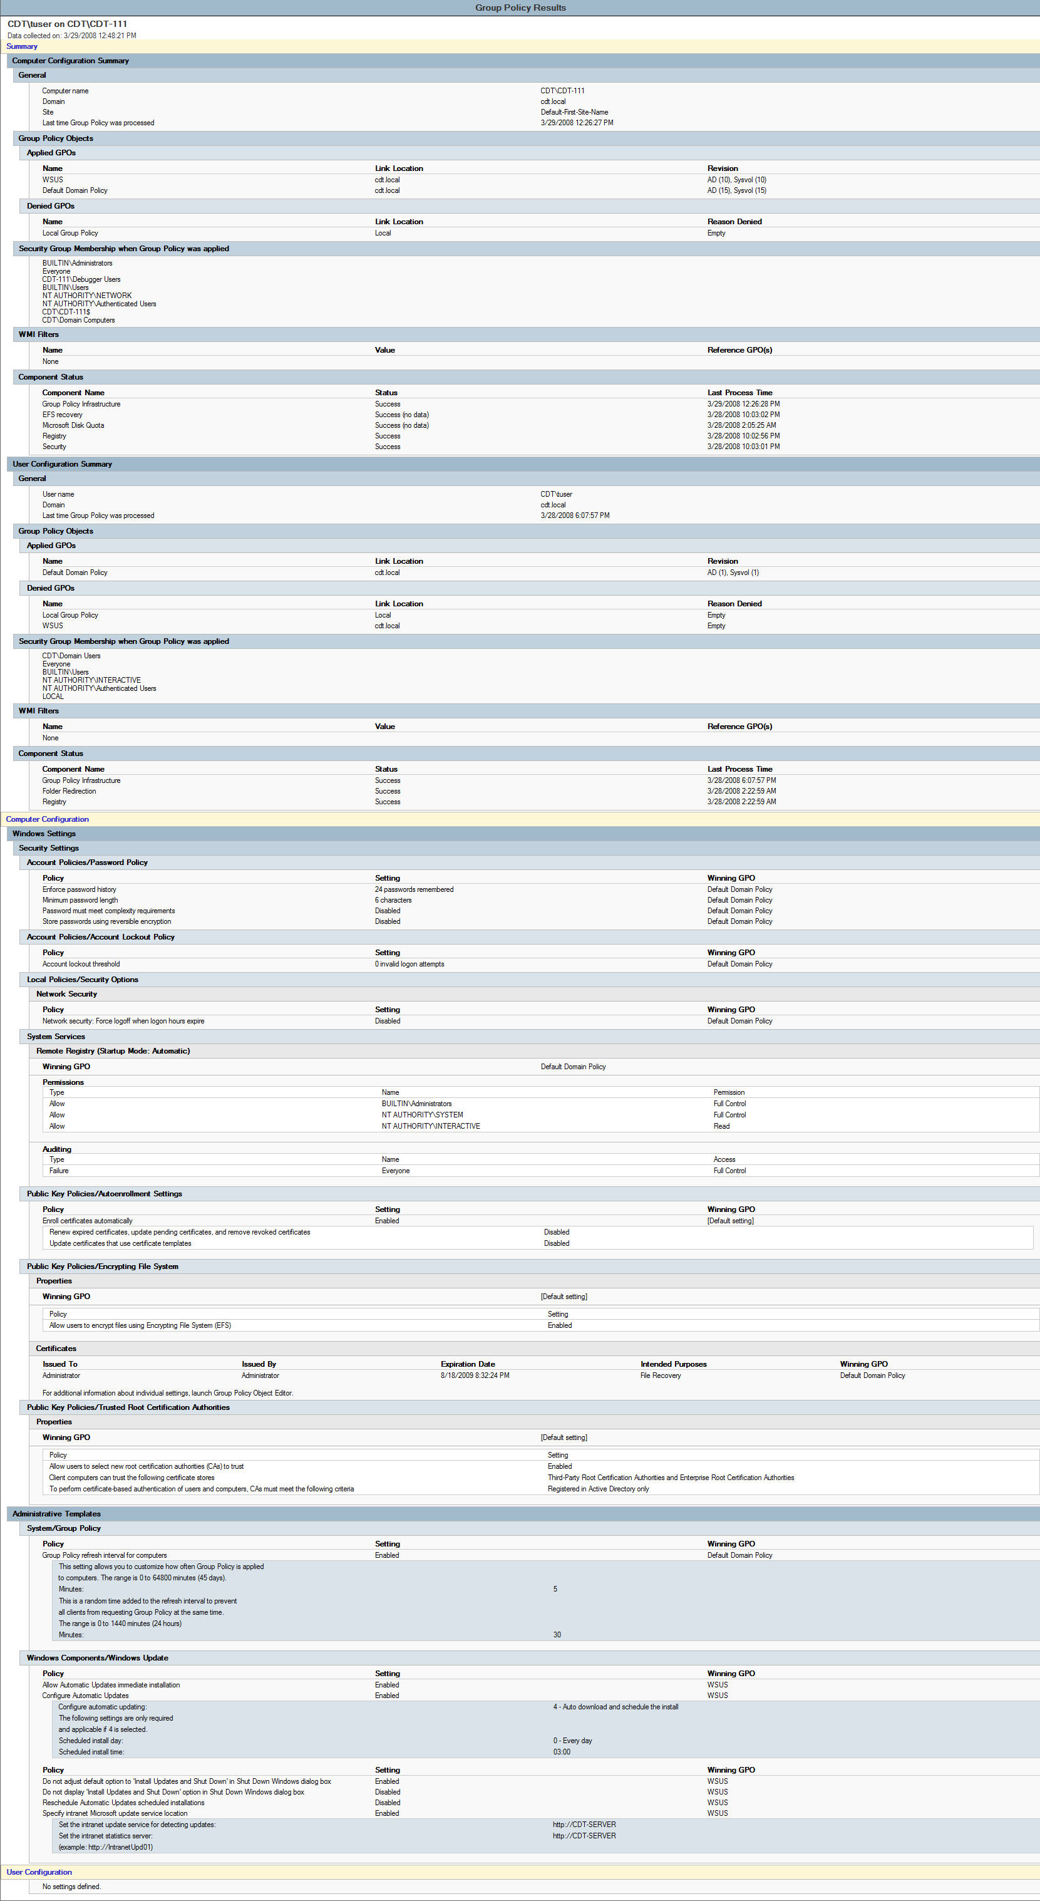Open the User Configuration link
This screenshot has height=1901, width=1040.
point(39,1872)
